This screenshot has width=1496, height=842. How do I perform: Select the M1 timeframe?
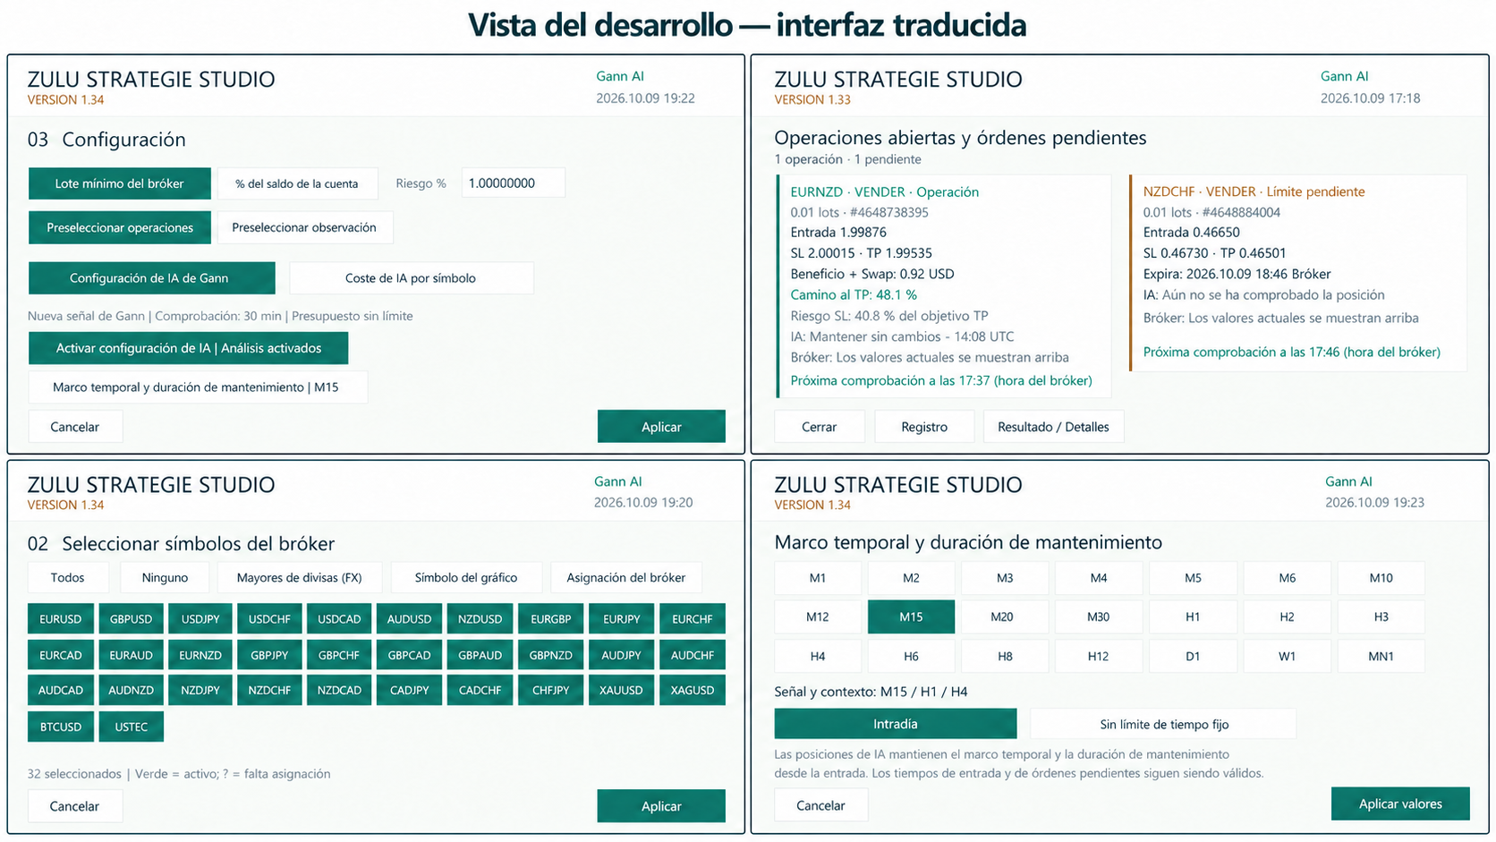[x=818, y=578]
